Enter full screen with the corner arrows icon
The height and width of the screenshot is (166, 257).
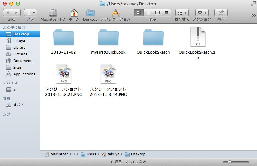[253, 4]
